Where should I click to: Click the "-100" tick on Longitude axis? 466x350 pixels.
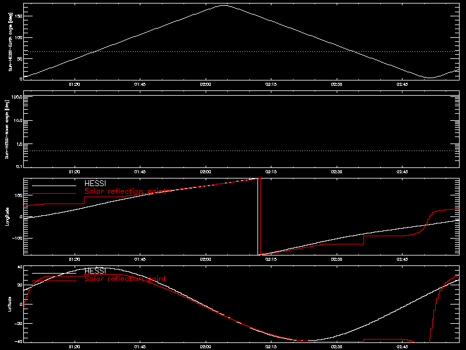[x=17, y=239]
